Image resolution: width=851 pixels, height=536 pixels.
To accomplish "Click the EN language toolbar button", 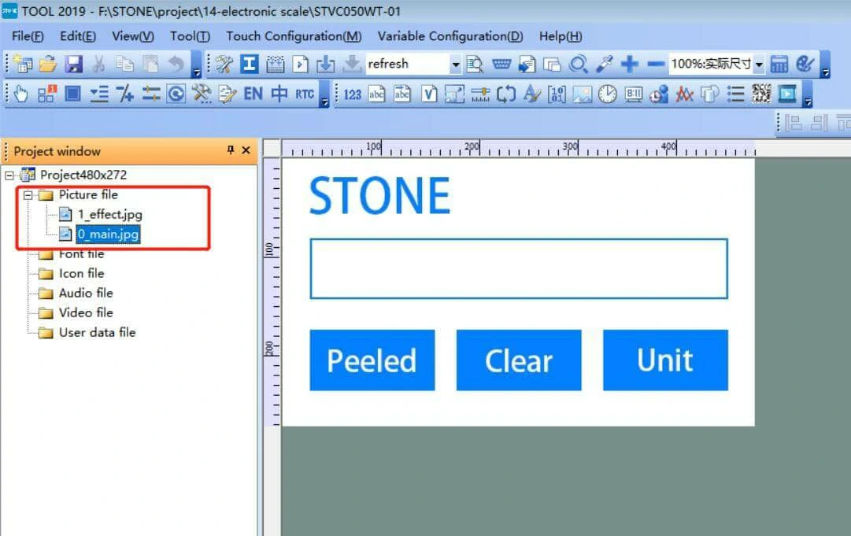I will 253,94.
